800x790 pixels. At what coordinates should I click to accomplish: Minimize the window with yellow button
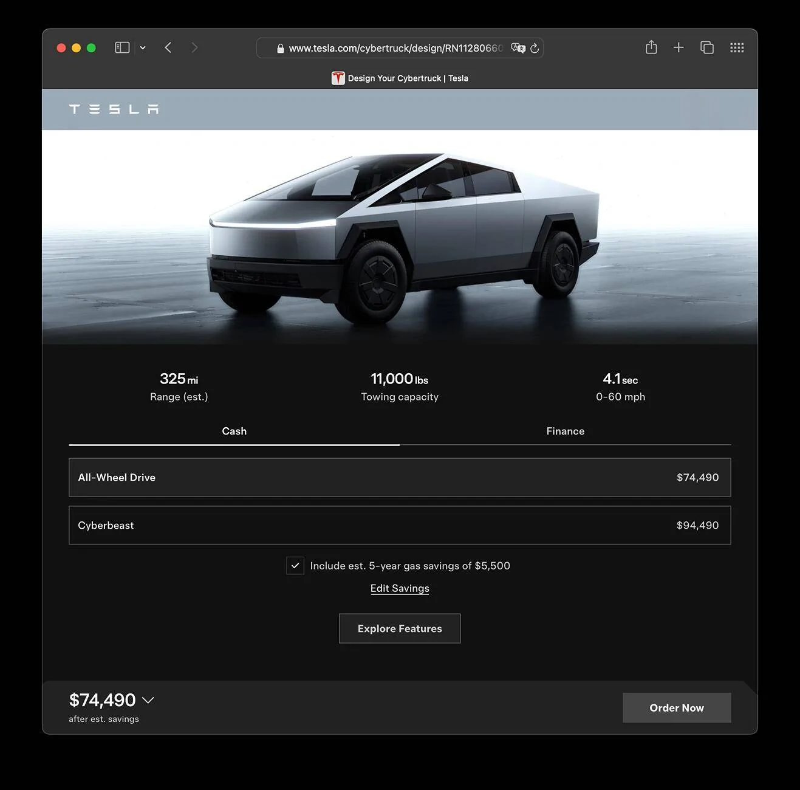[x=76, y=47]
